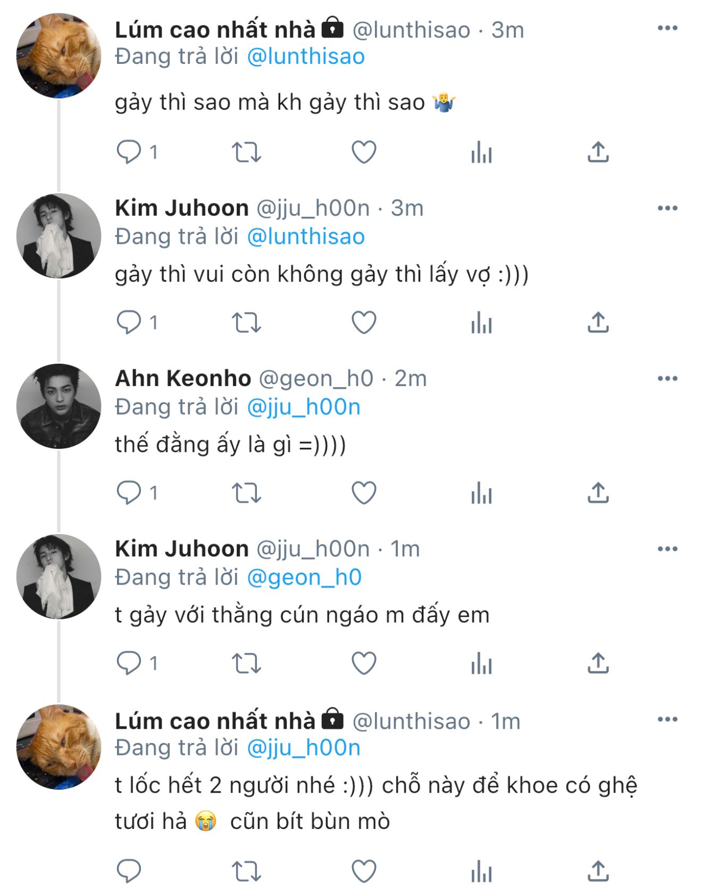Open the @geon_h0 mention link in Kim Juhoon's reply
The height and width of the screenshot is (896, 702).
pyautogui.click(x=304, y=577)
